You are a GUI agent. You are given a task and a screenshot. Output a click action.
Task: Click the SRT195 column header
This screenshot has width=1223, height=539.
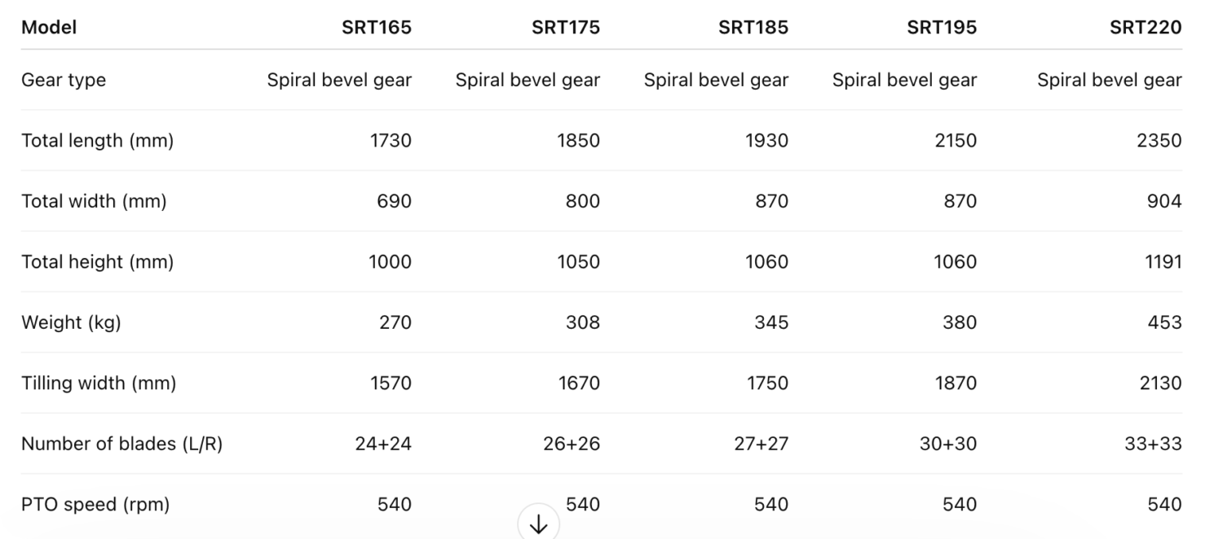tap(942, 28)
